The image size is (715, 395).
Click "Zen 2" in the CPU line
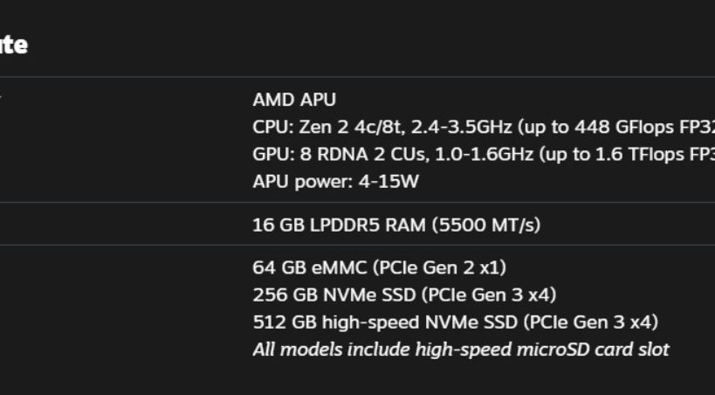tap(313, 127)
